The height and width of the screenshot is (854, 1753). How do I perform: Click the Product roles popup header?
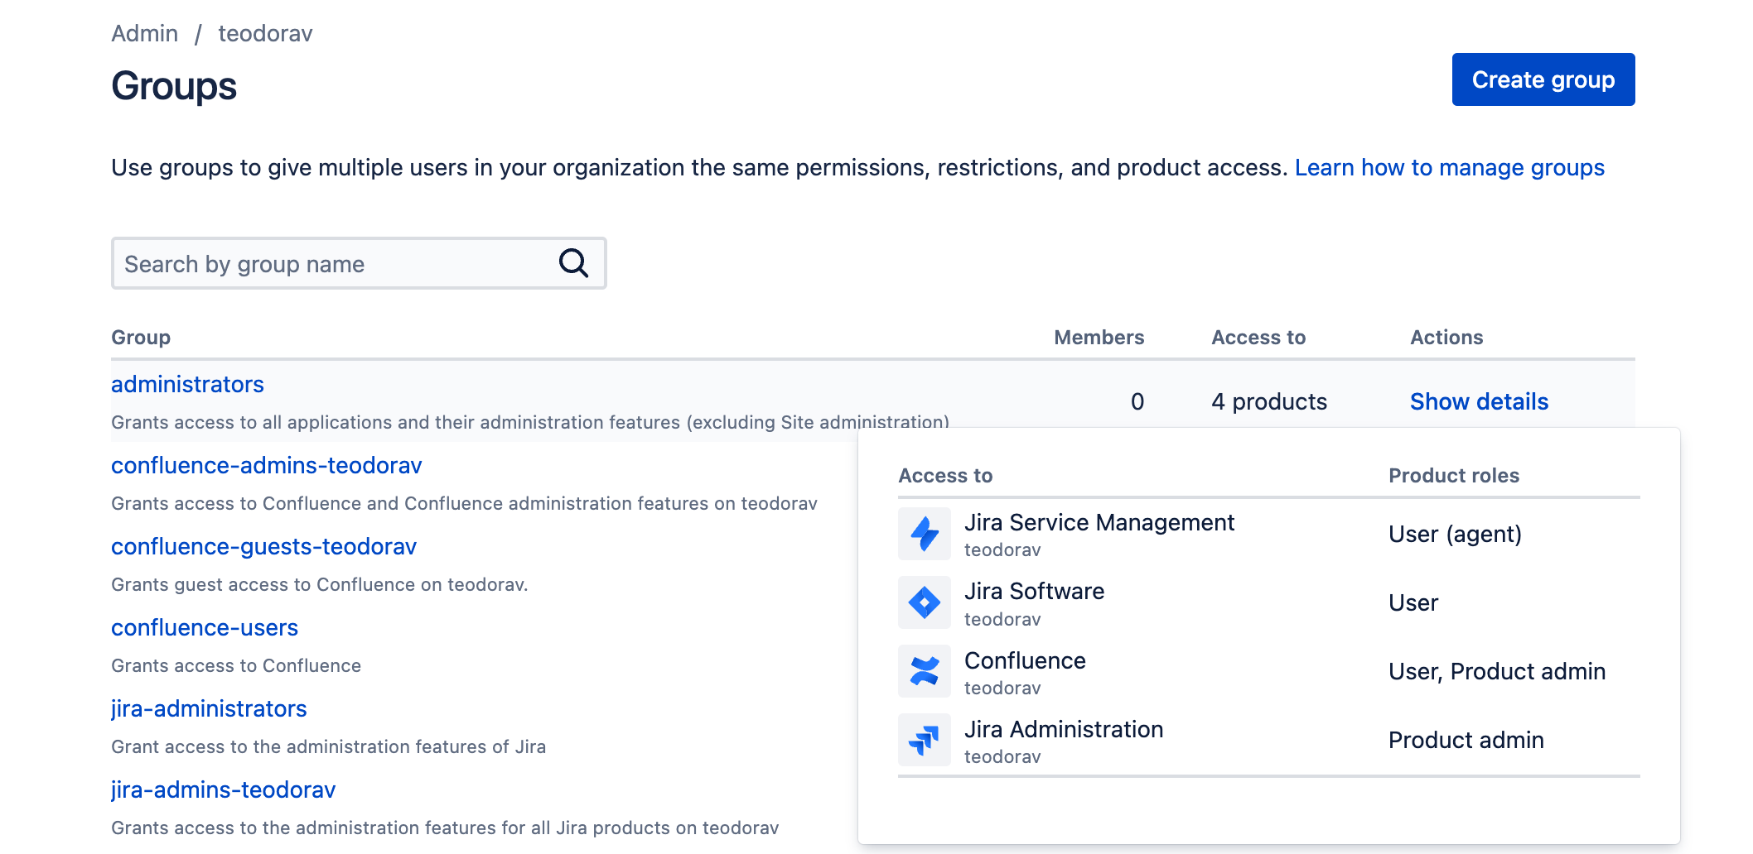1454,475
